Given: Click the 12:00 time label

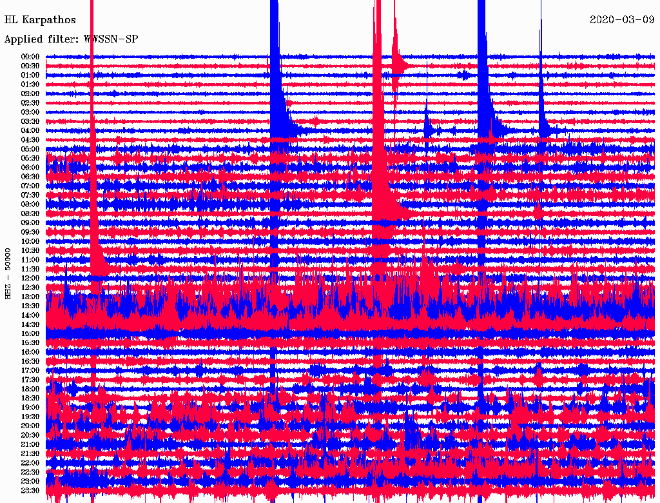Looking at the screenshot, I should [30, 278].
